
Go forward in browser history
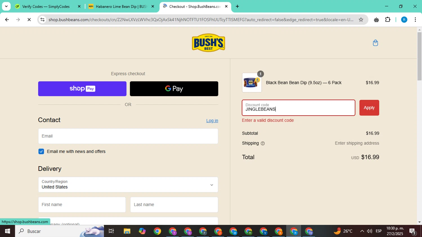pos(18,20)
